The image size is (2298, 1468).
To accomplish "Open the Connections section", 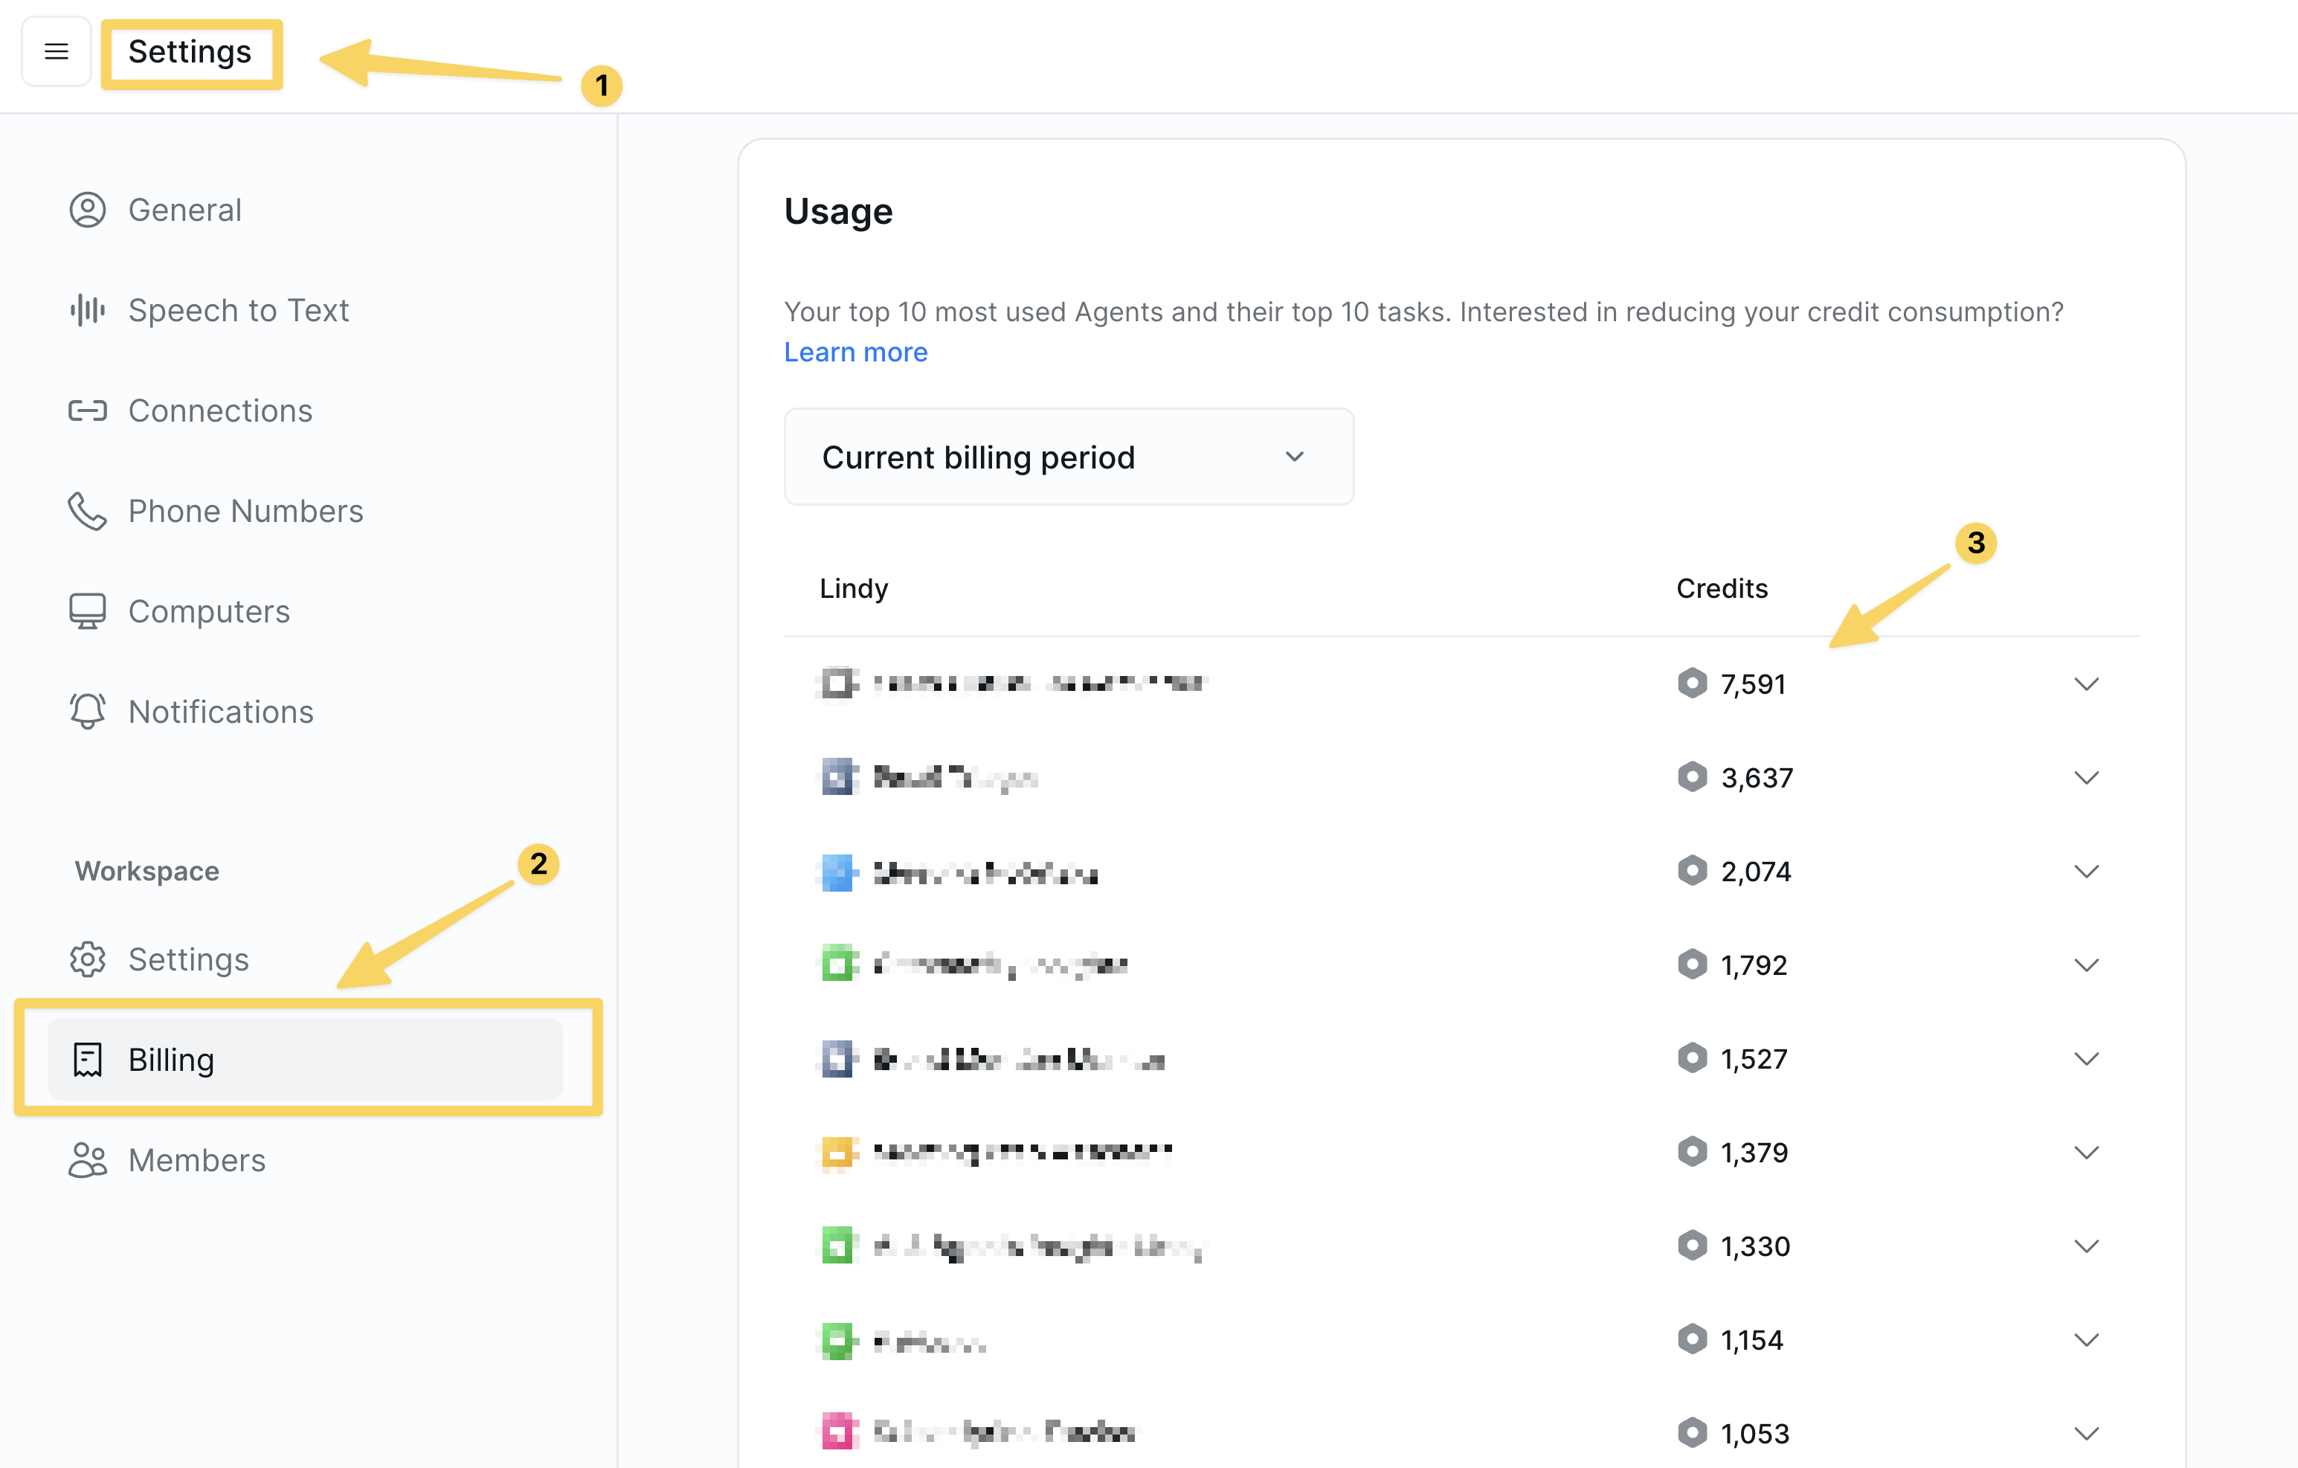I will (x=220, y=411).
